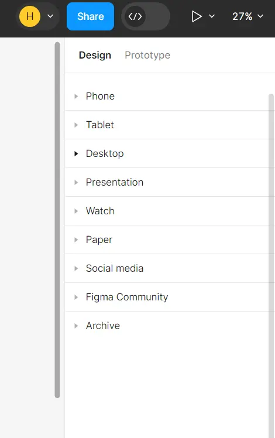Toggle Dev Mode code switch
Image resolution: width=275 pixels, height=438 pixels.
(146, 16)
